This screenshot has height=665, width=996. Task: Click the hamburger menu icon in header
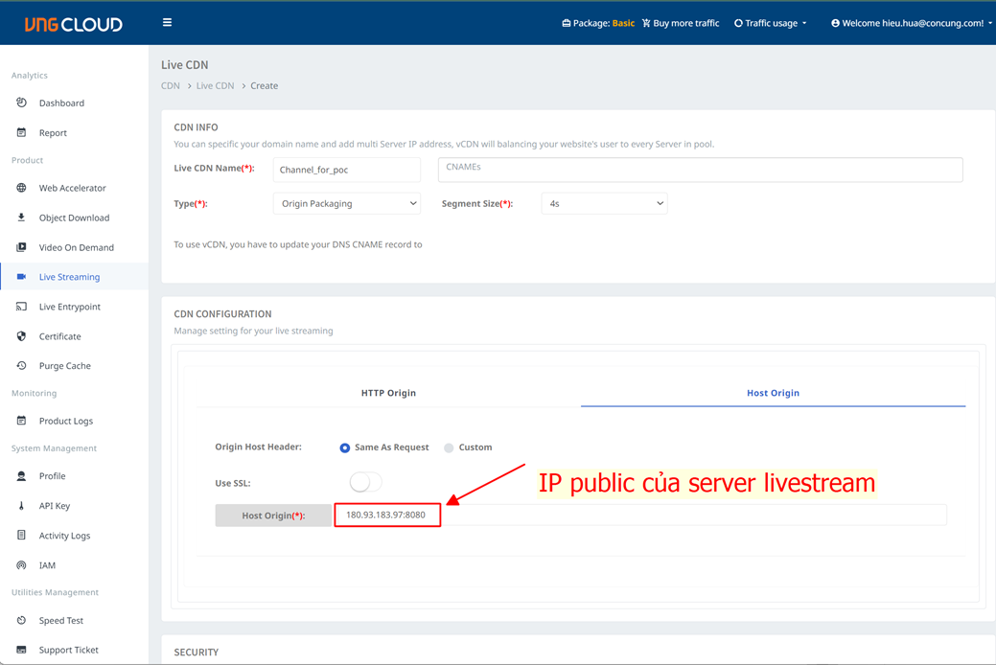click(x=167, y=22)
